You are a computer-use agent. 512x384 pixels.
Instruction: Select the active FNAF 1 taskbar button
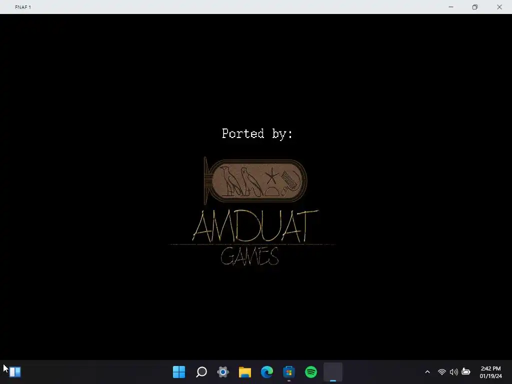point(332,371)
